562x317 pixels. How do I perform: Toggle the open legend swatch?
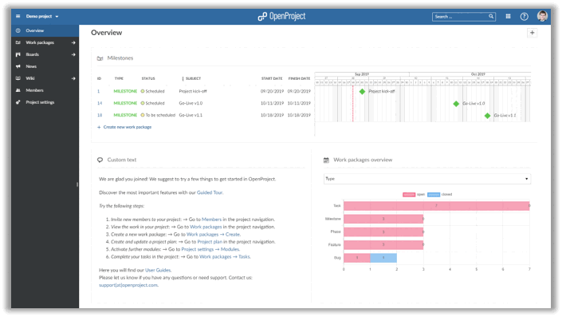coord(409,195)
